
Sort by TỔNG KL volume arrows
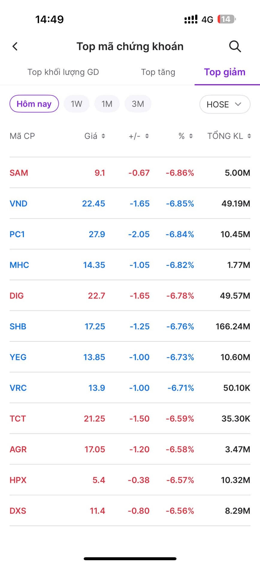(249, 136)
